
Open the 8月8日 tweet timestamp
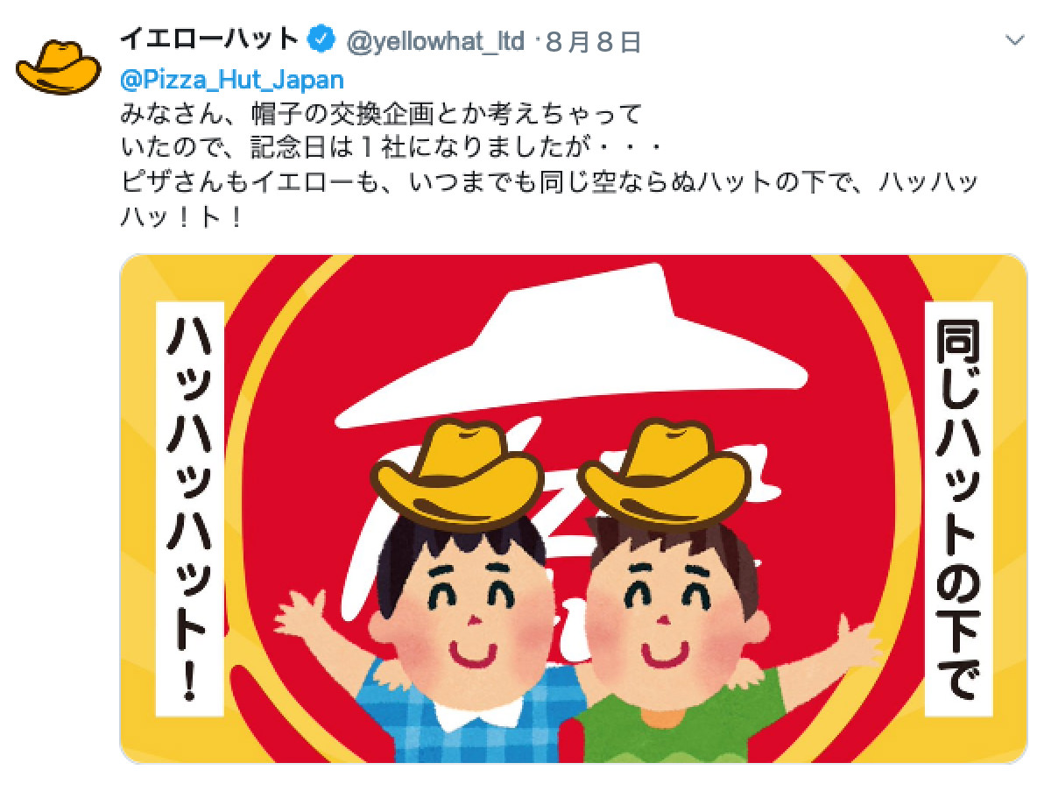pos(593,42)
